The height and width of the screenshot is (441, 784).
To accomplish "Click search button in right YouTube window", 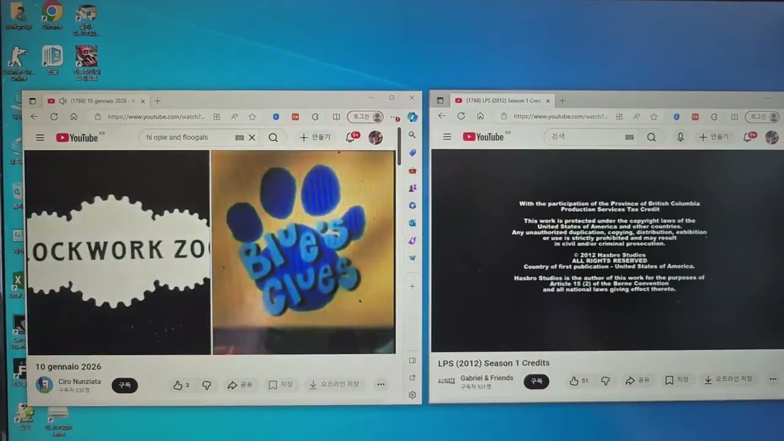I will point(651,137).
